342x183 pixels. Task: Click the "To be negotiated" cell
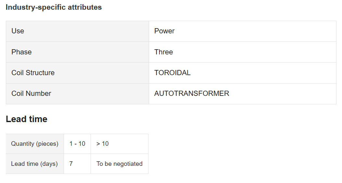[x=119, y=164]
